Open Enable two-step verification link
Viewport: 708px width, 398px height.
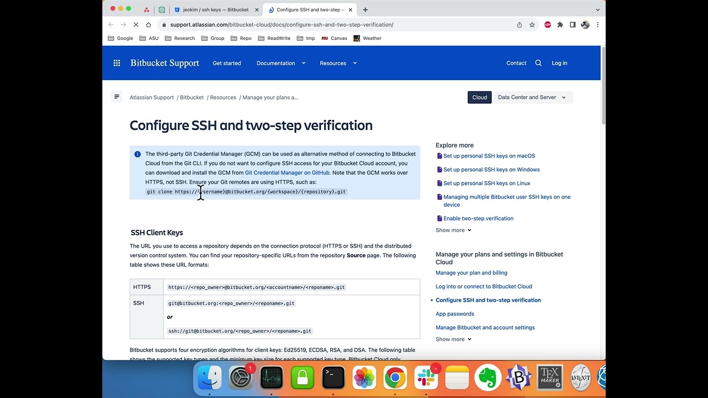click(x=478, y=218)
